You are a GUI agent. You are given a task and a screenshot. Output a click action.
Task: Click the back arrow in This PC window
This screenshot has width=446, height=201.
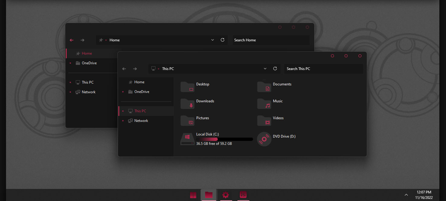124,69
